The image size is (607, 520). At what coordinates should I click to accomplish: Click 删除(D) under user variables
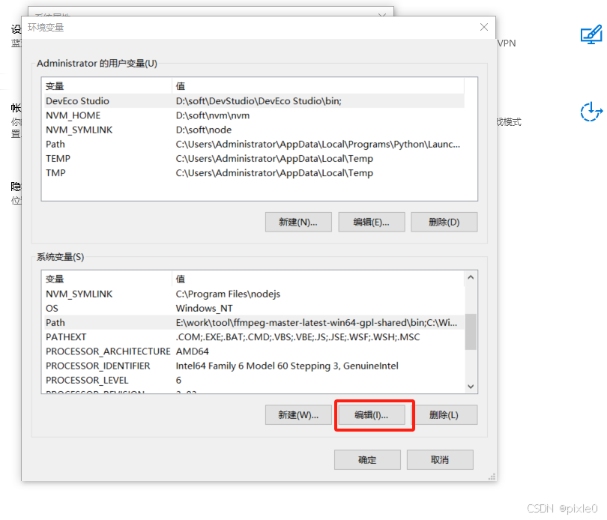444,222
